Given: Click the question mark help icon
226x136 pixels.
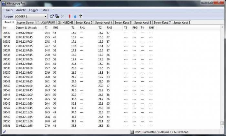Looking at the screenshot, I should (x=80, y=16).
